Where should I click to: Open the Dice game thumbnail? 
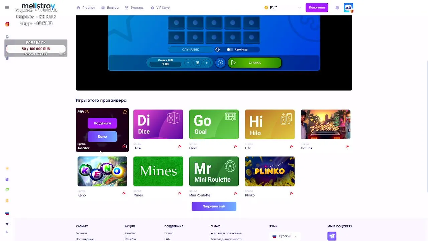pos(158,124)
